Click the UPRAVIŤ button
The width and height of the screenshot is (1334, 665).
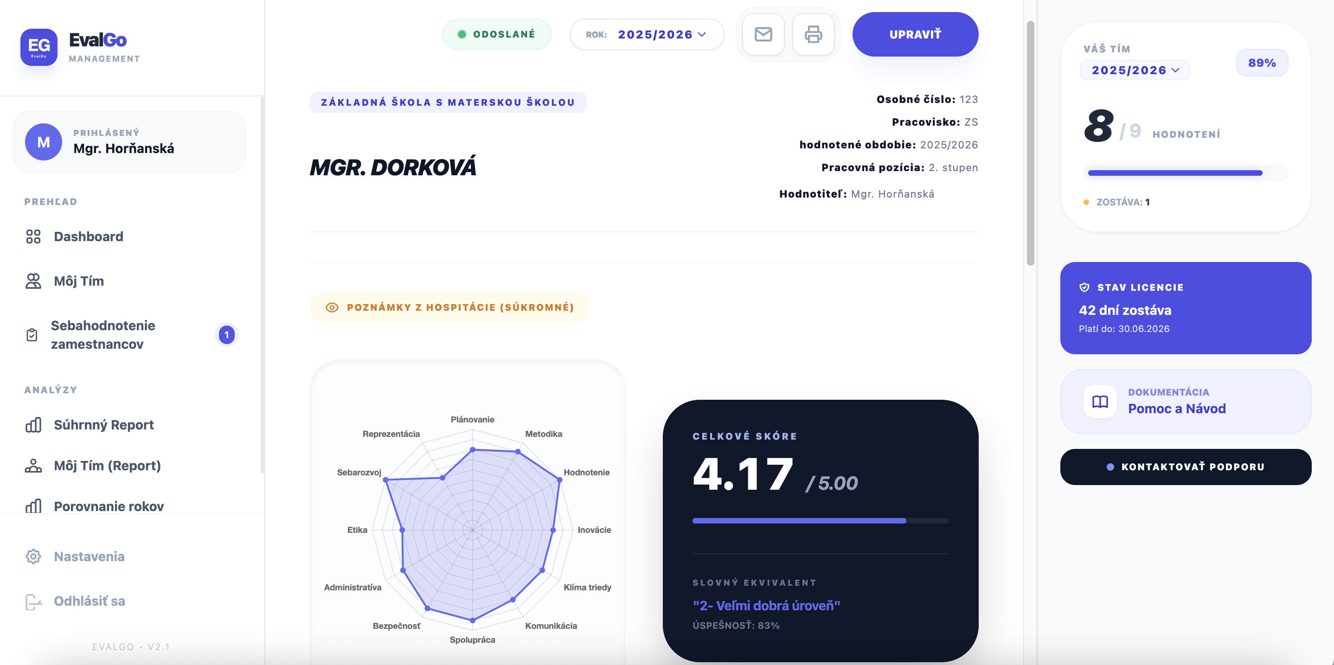915,34
